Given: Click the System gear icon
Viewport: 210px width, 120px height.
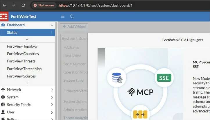Looking at the screenshot, I should click(x=3, y=97).
